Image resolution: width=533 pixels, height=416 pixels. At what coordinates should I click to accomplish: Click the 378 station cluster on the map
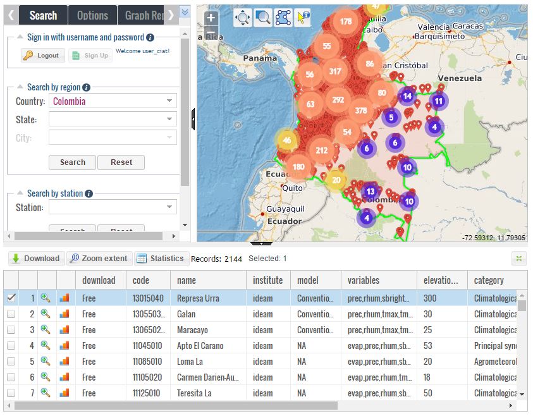click(360, 111)
